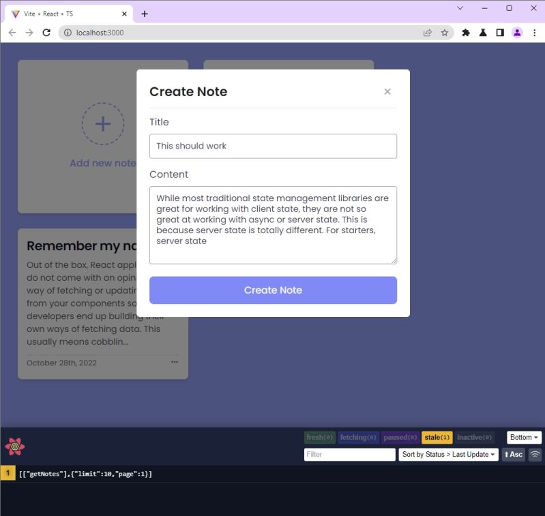
Task: Click the Vite favicon in the tab
Action: [x=15, y=14]
